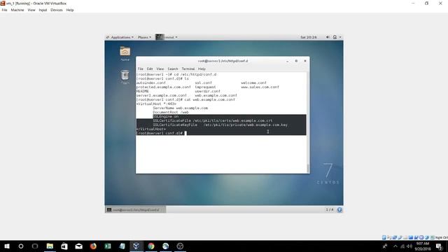The image size is (448, 252).
Task: Open the GNOME user power menu icon
Action: 335,37
